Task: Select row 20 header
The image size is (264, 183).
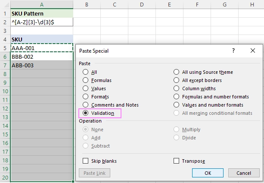Action: (x=5, y=177)
